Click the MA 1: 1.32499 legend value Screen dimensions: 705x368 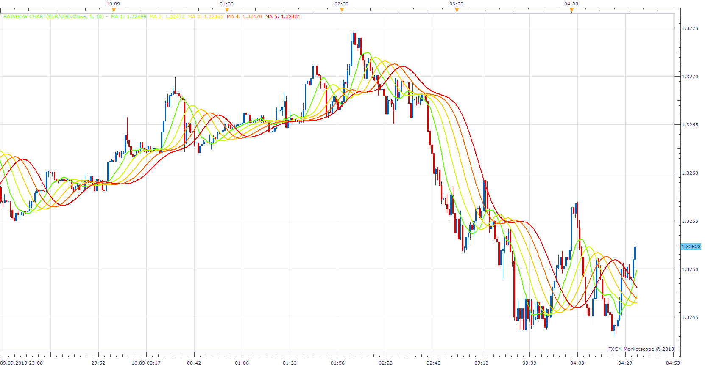(128, 16)
